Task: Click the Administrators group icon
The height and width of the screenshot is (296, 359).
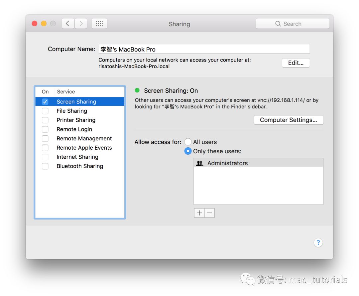Action: [199, 163]
